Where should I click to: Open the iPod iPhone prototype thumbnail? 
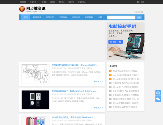(x=35, y=100)
